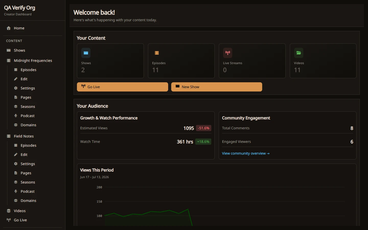Click the Shows clapperboard icon in sidebar
The height and width of the screenshot is (230, 368).
(9, 50)
